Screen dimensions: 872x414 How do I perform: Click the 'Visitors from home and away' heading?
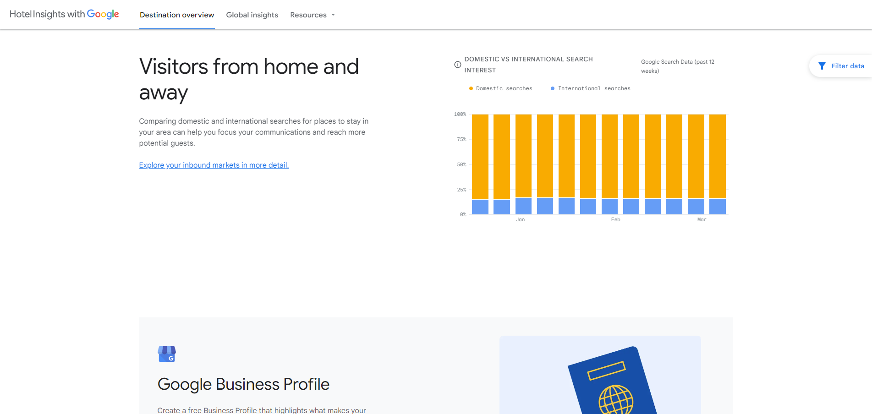(249, 79)
